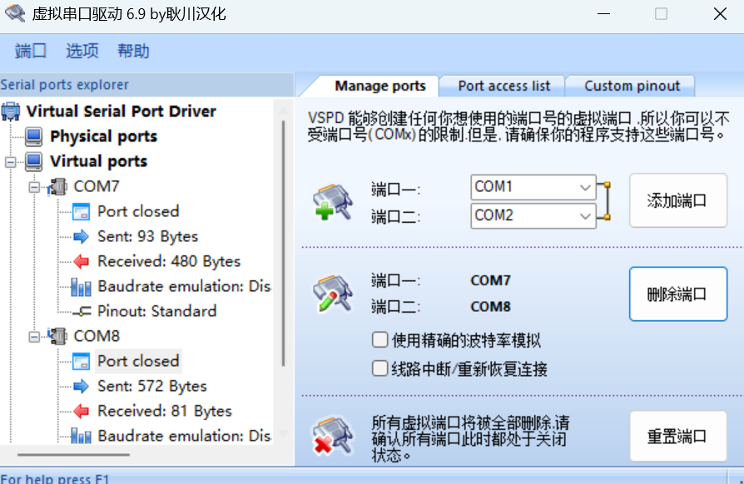This screenshot has height=484, width=744.
Task: Click the vertical scrollbar of the ports tree
Action: (x=283, y=243)
